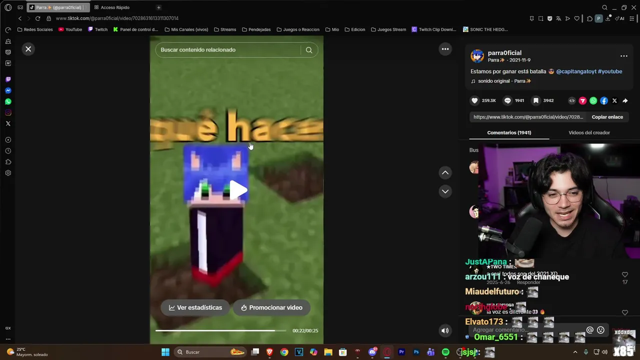Open Redes Sociales bookmark folder
Viewport: 640px width, 360px height.
pos(35,29)
